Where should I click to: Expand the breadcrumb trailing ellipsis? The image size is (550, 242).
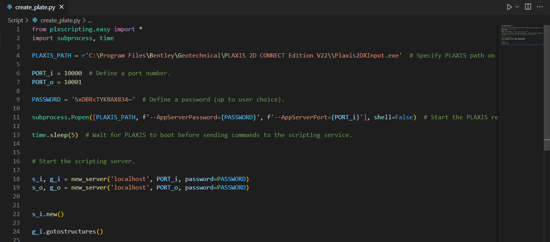[x=90, y=20]
